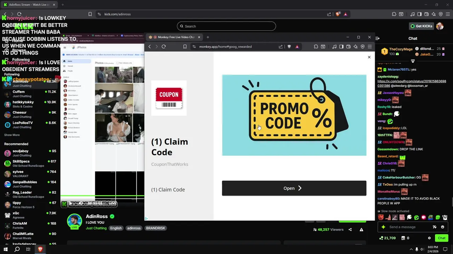
Task: Click the Brave VPN shield icon in outer browser
Action: click(441, 14)
